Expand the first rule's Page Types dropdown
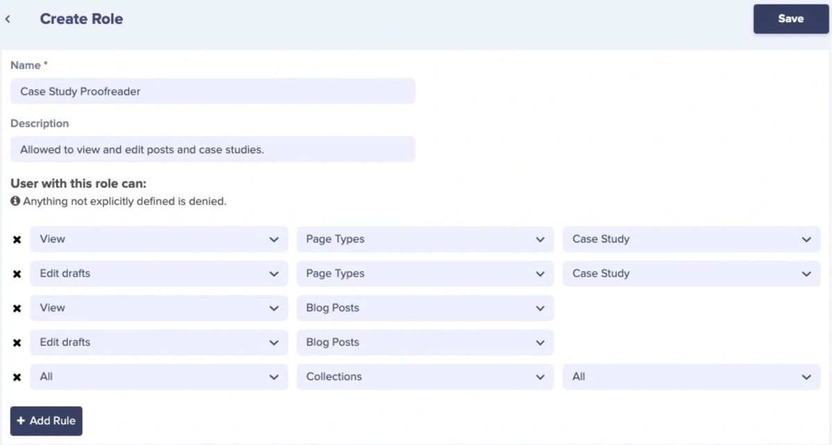This screenshot has height=445, width=832. [x=425, y=239]
